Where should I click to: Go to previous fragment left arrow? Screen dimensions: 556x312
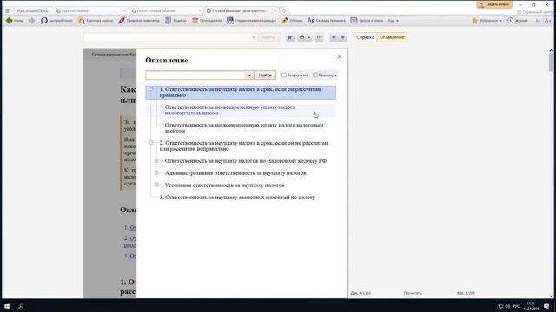334,37
